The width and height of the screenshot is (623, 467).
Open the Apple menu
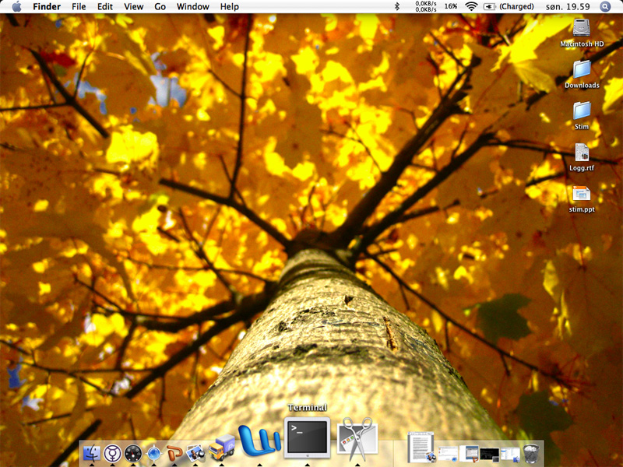tap(16, 6)
